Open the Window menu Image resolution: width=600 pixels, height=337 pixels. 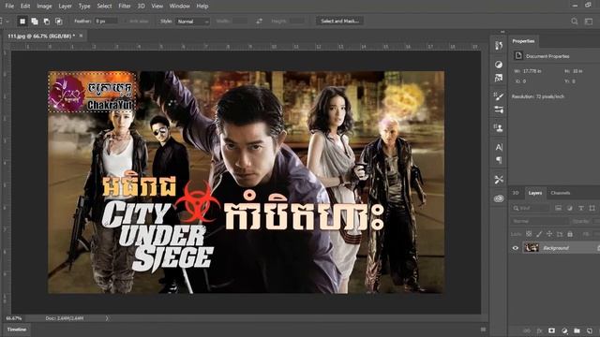179,7
